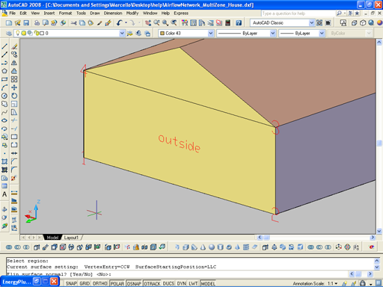383x287 pixels.
Task: Toggle DYN dynamic input
Action: pyautogui.click(x=182, y=283)
